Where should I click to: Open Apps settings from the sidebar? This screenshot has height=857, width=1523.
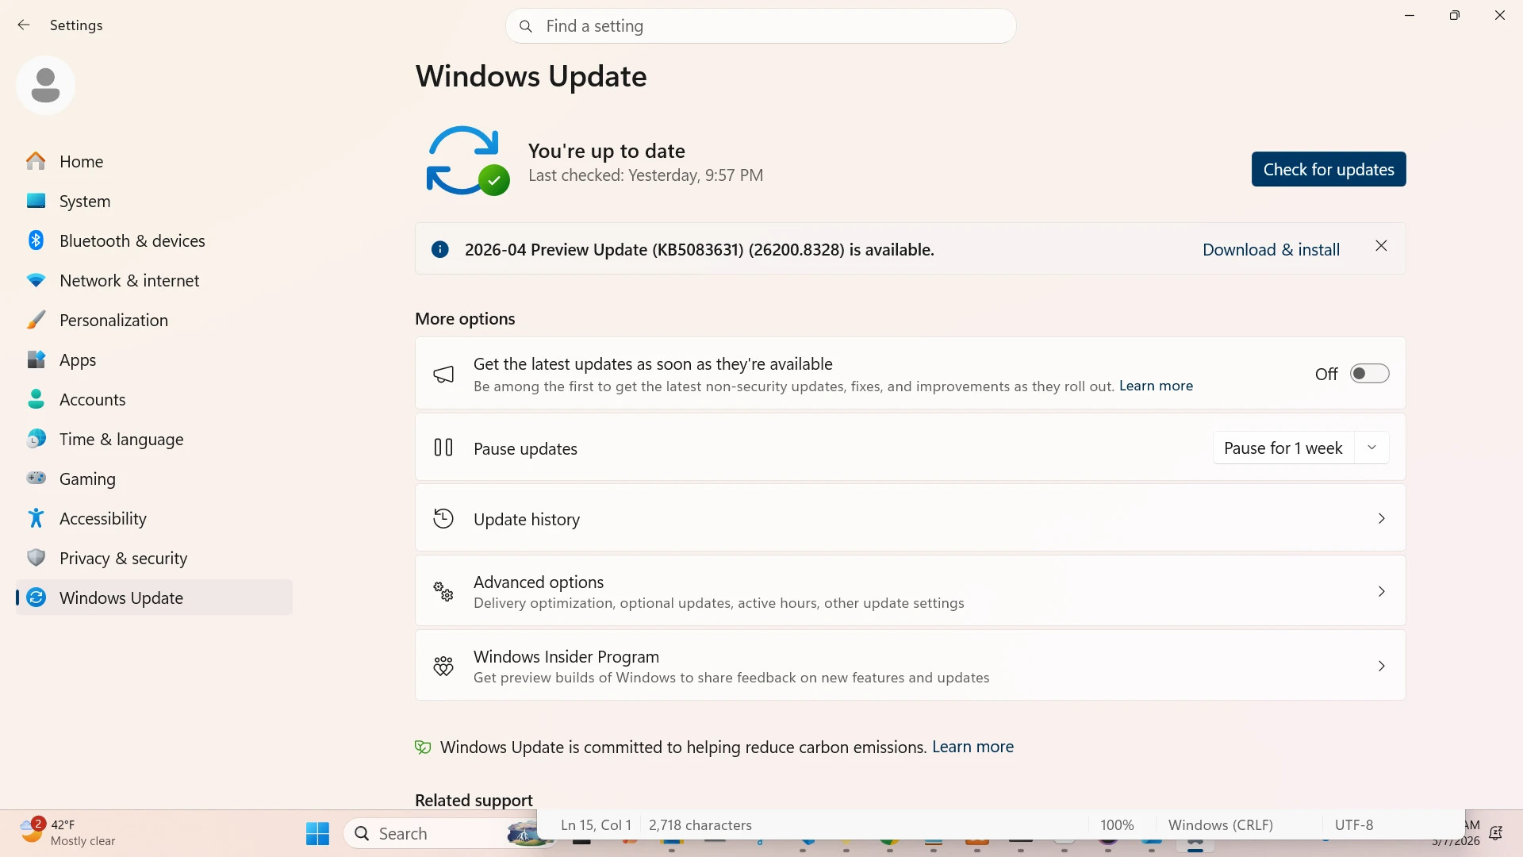tap(155, 359)
